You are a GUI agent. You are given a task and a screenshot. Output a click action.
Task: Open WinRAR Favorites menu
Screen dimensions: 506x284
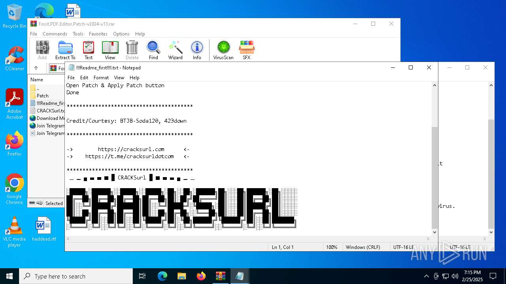[x=98, y=34]
